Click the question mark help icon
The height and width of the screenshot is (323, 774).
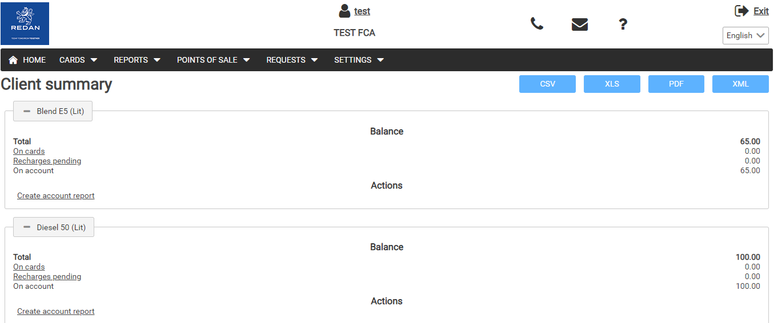pyautogui.click(x=623, y=24)
